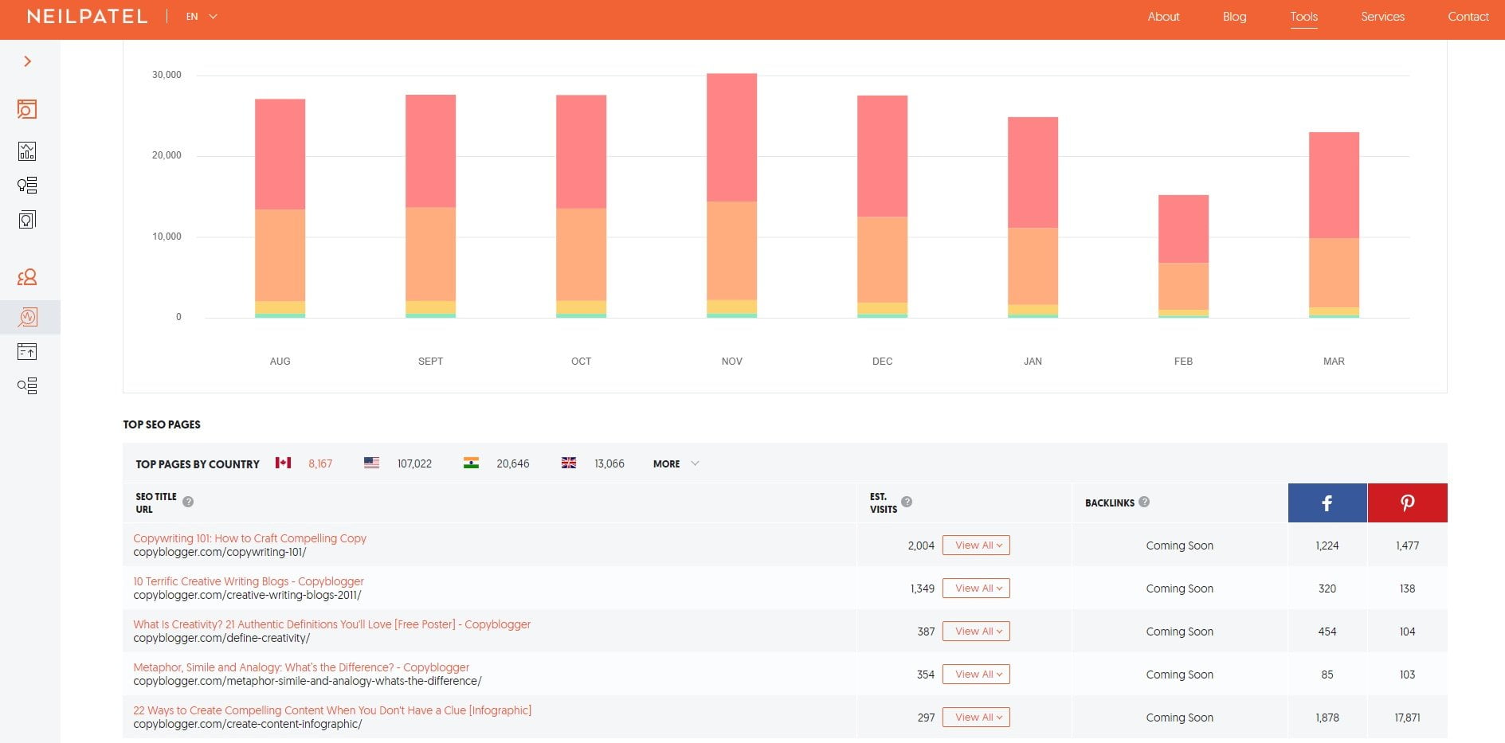Open Copywriting 101 page link
The image size is (1505, 743).
point(249,538)
